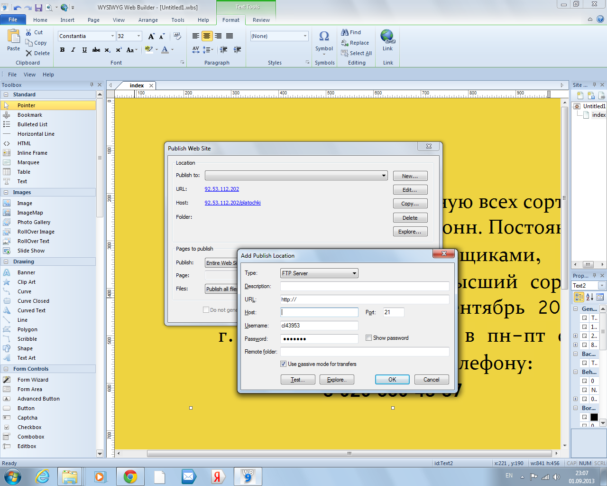Screen dimensions: 607x486
Task: Select the Bookmark tool in Toolbox
Action: pos(30,115)
